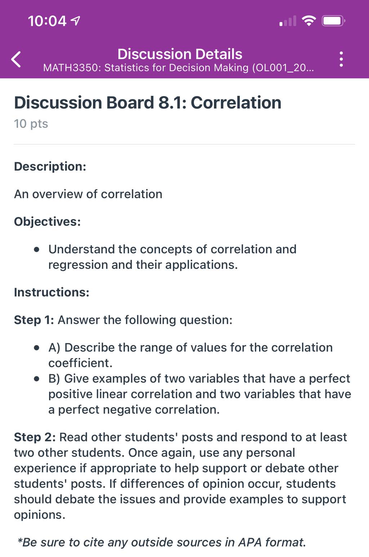The image size is (369, 557).
Task: Tap the location arrow beside the clock
Action: [75, 21]
